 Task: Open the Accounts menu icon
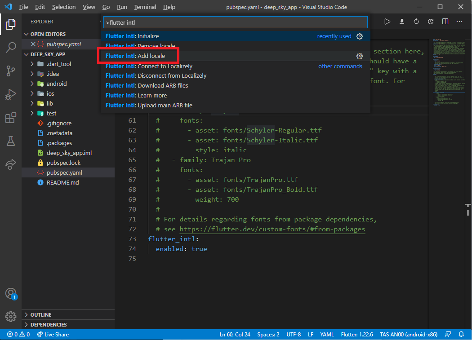point(11,293)
